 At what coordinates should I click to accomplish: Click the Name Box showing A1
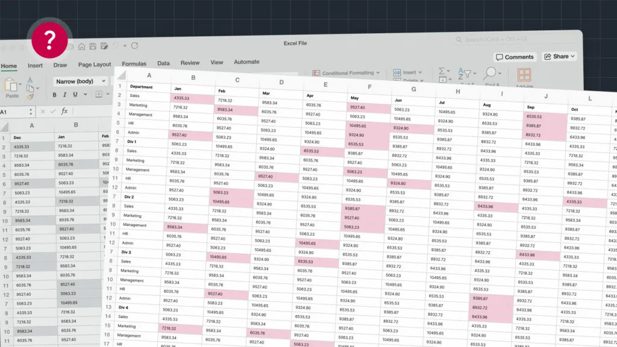(14, 112)
